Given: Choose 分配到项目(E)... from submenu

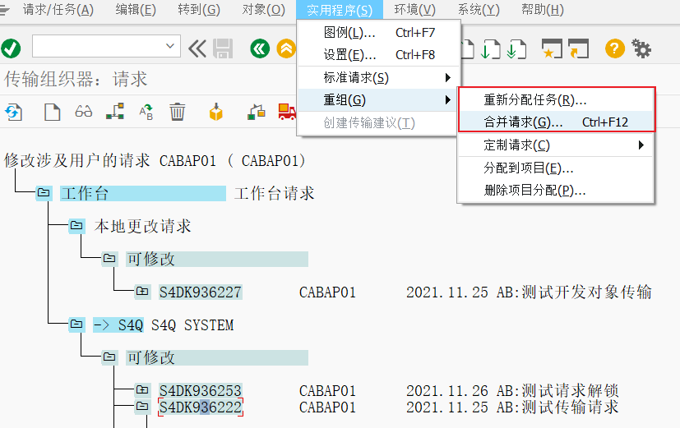Looking at the screenshot, I should pyautogui.click(x=557, y=168).
